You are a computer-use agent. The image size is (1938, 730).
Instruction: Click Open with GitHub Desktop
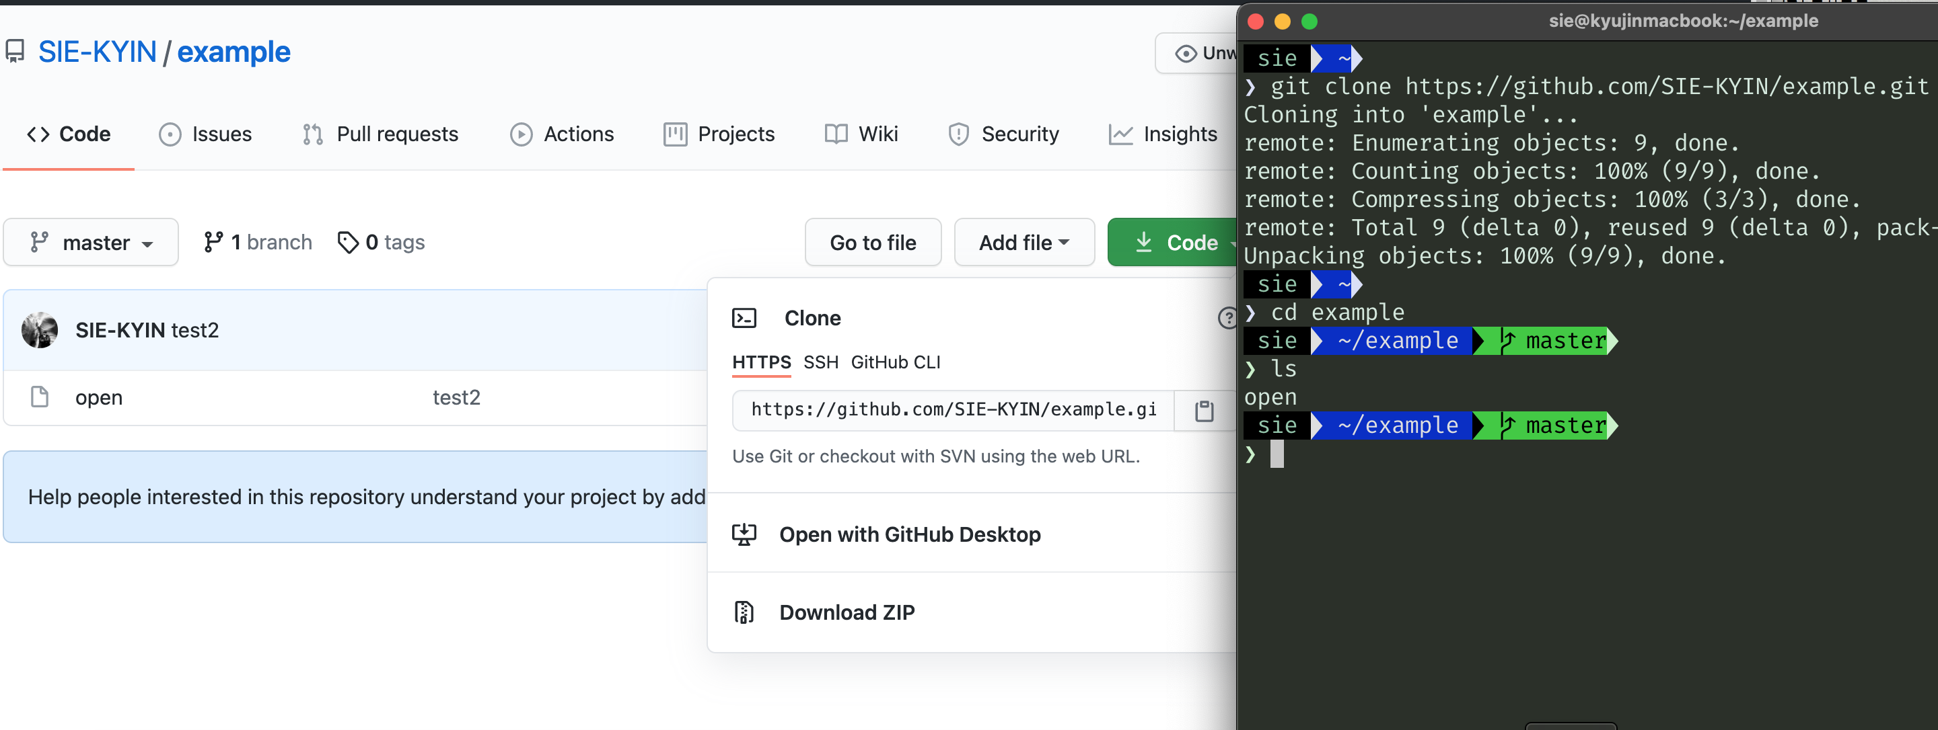910,534
